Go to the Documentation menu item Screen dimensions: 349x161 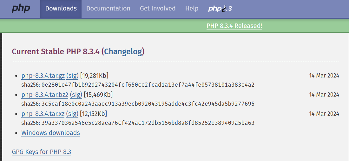tap(108, 9)
